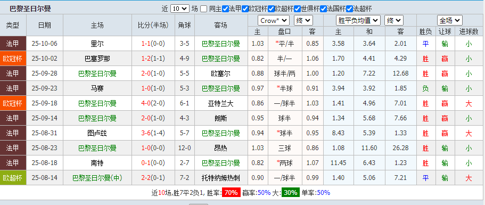485x205 pixels.
Task: Click the handicap value 三球 in the 昂热 row
Action: click(285, 148)
